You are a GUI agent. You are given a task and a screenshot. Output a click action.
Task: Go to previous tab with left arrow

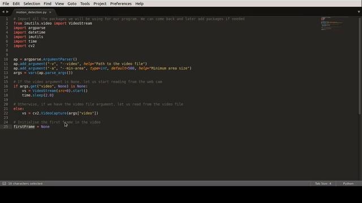(x=3, y=12)
